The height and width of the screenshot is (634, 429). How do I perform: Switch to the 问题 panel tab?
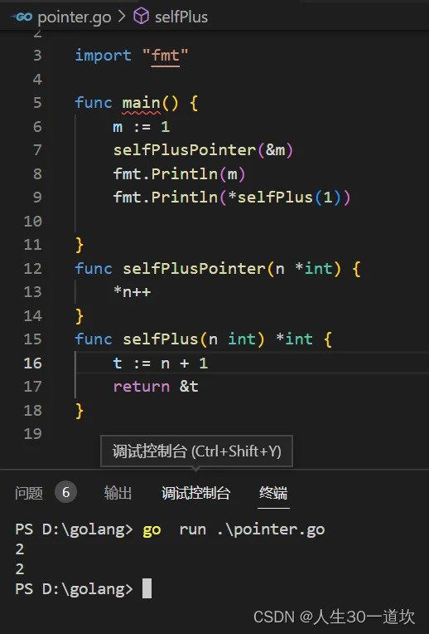coord(29,493)
